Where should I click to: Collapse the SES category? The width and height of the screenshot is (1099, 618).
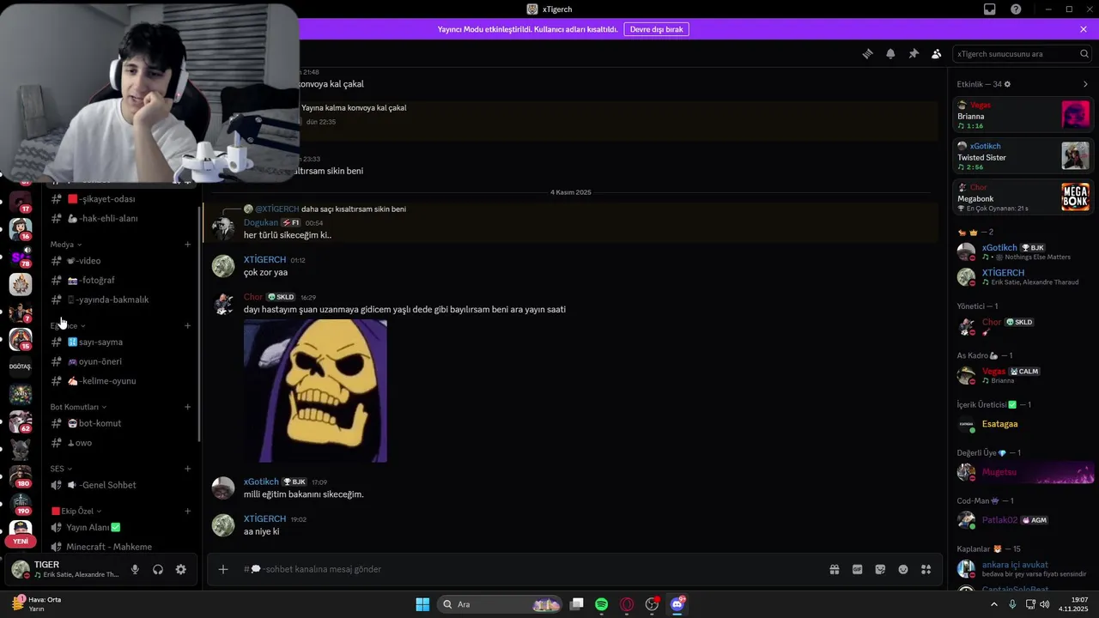(61, 469)
